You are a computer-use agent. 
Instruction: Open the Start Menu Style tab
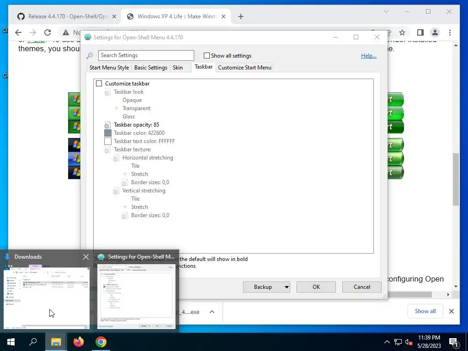pos(109,68)
